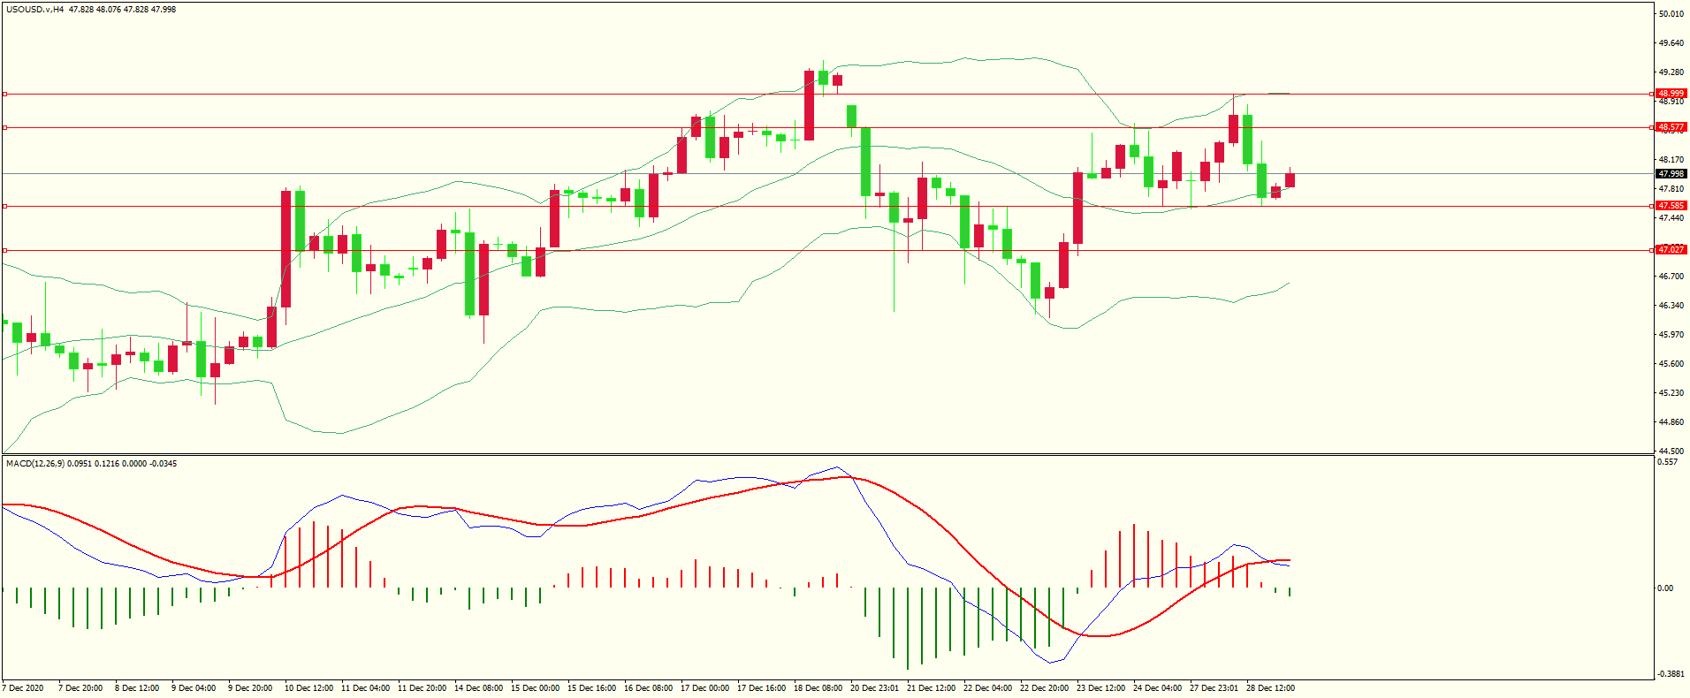Click the 44.500 value on price scale
The width and height of the screenshot is (1690, 698).
[1670, 451]
